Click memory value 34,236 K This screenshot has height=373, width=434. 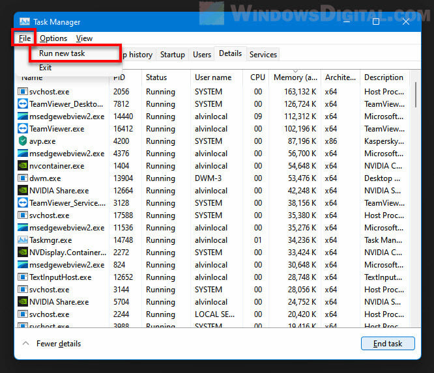click(x=302, y=240)
